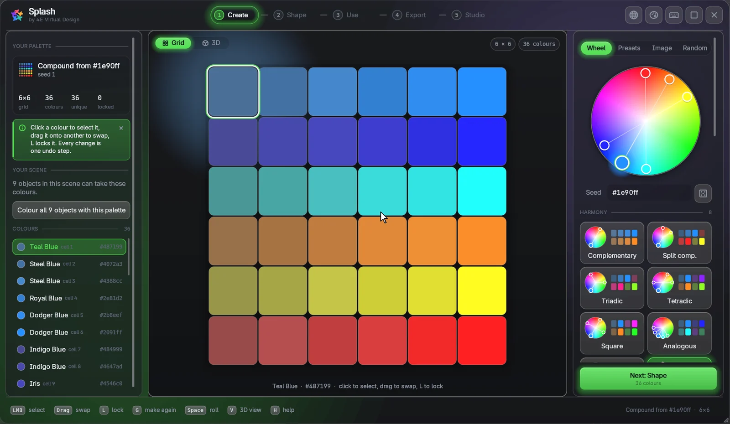Screen dimensions: 730x424
Task: Choose the Analogous harmony card
Action: pos(679,333)
